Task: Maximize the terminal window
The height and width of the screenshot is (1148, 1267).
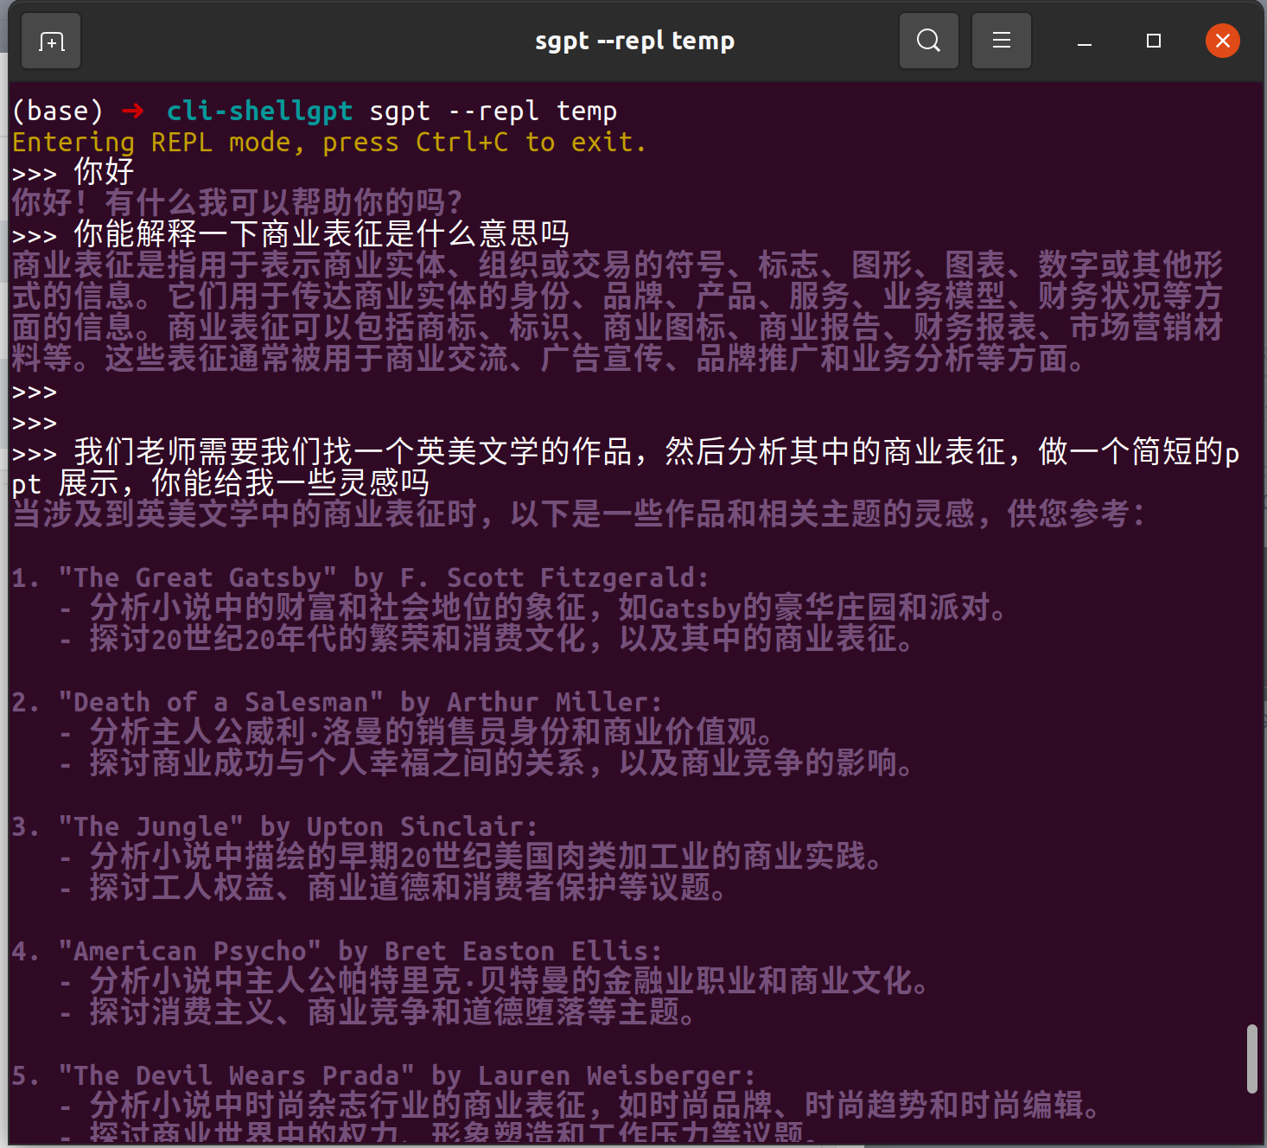Action: pos(1153,41)
